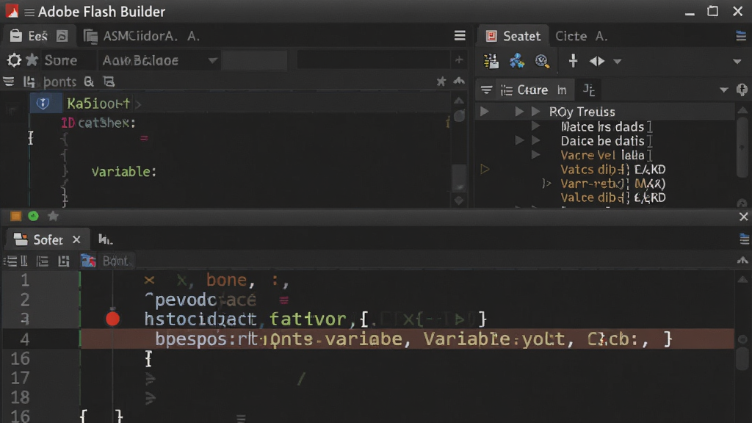The image size is (752, 423).
Task: Open the Aaw Bclaoe dropdown
Action: [x=159, y=60]
